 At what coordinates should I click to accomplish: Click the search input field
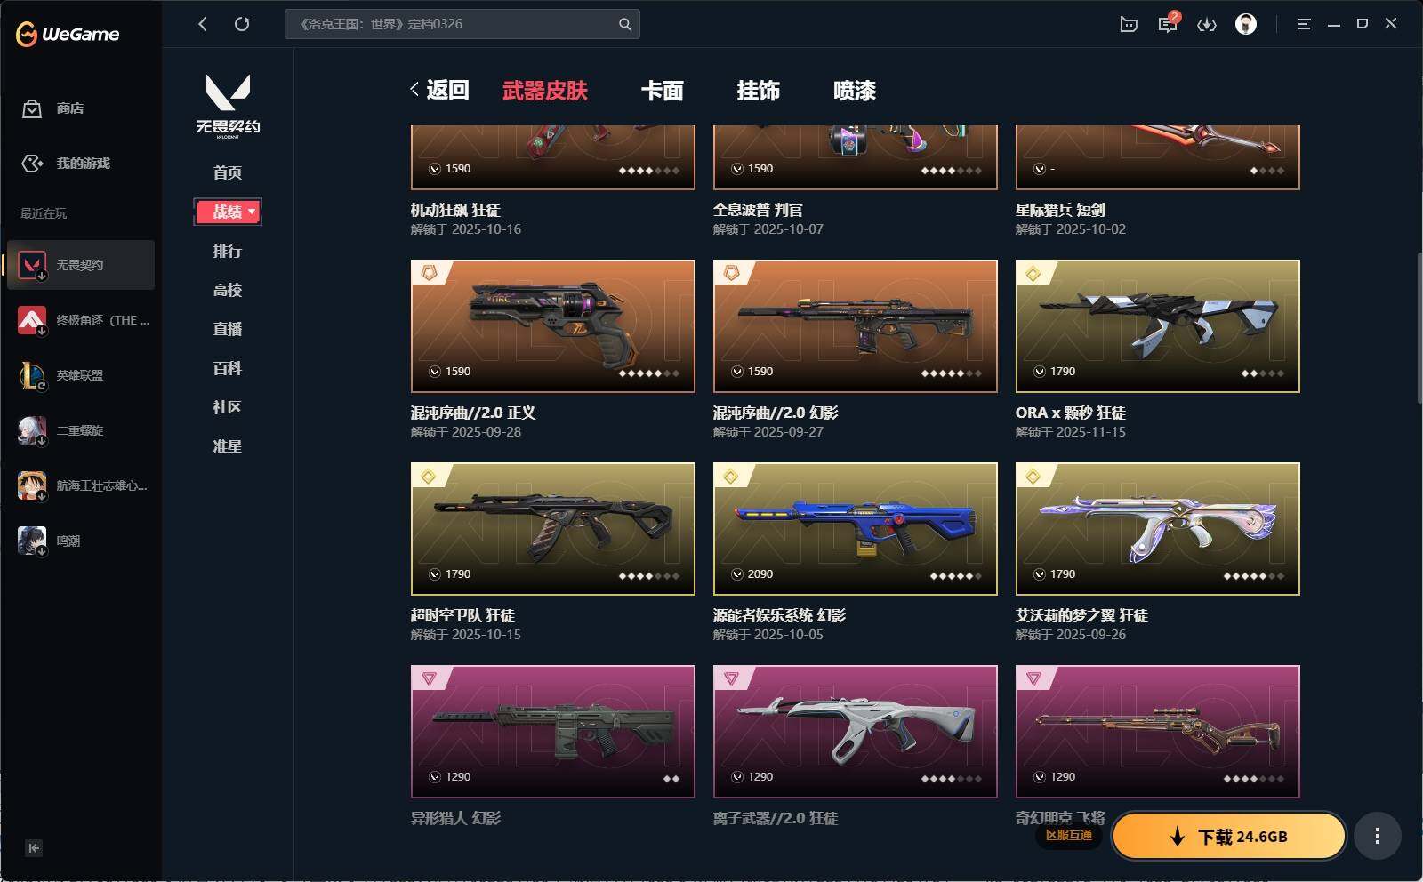point(454,24)
